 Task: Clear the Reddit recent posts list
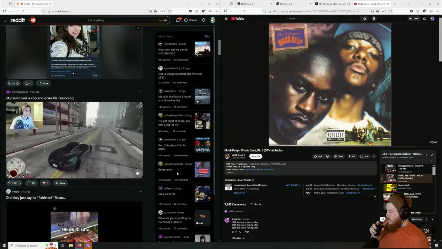[x=207, y=36]
